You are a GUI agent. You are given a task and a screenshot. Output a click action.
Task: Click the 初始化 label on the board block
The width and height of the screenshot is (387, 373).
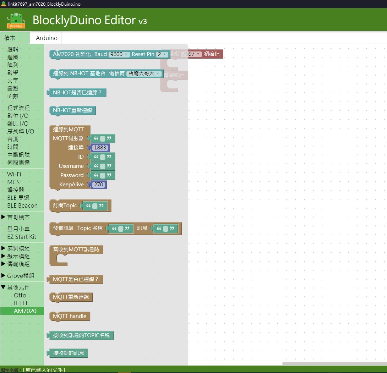212,54
